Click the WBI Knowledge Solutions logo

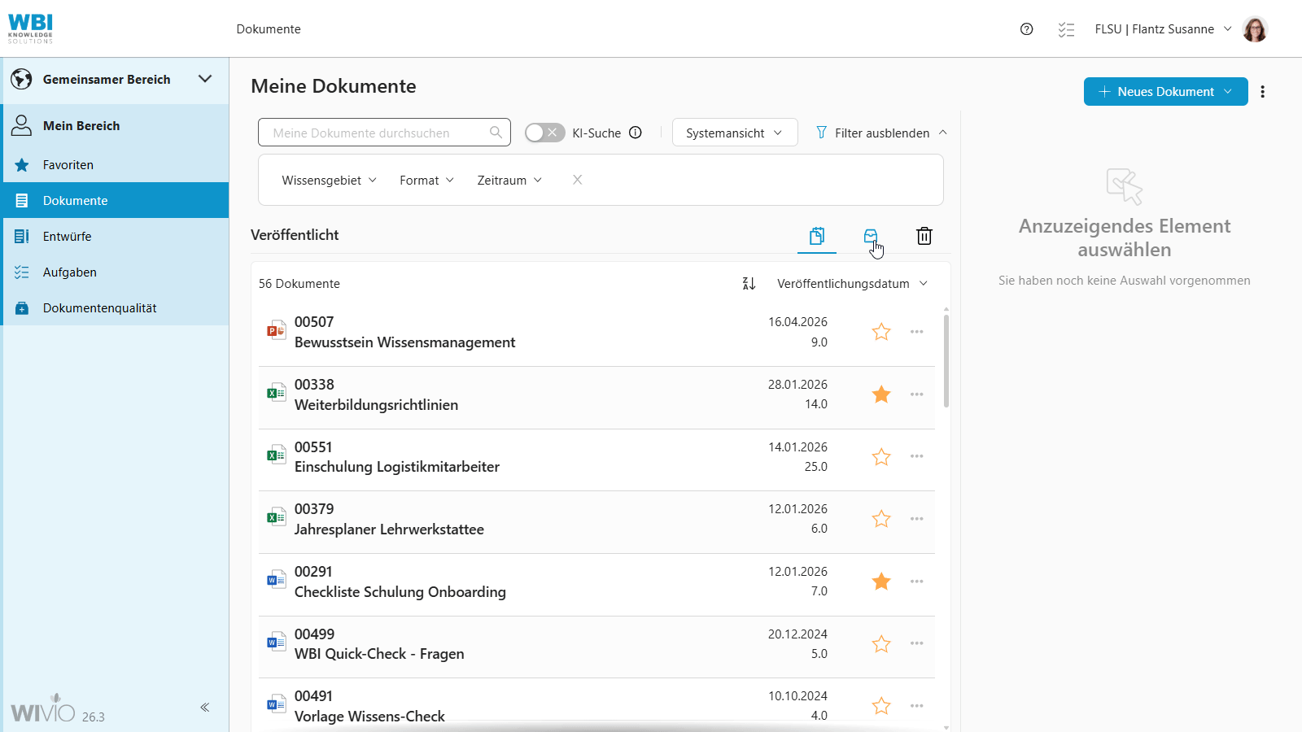(x=30, y=28)
